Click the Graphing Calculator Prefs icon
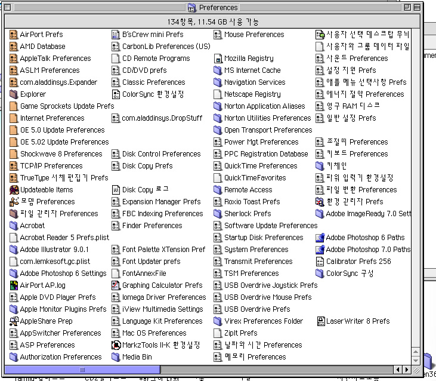 (x=116, y=285)
